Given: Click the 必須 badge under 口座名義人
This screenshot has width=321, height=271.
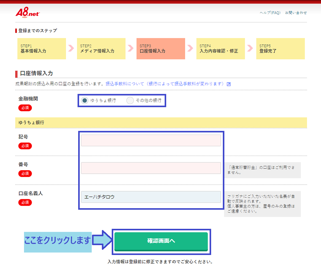Looking at the screenshot, I should 25,202.
